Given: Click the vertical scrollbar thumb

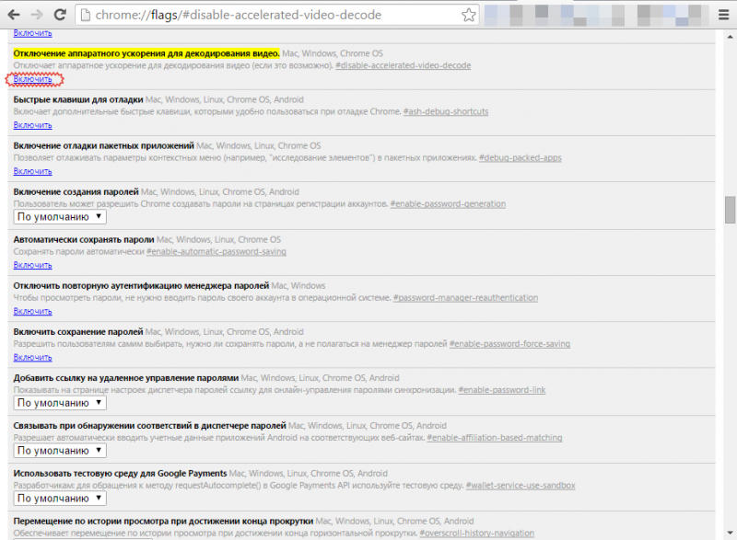Looking at the screenshot, I should point(730,210).
